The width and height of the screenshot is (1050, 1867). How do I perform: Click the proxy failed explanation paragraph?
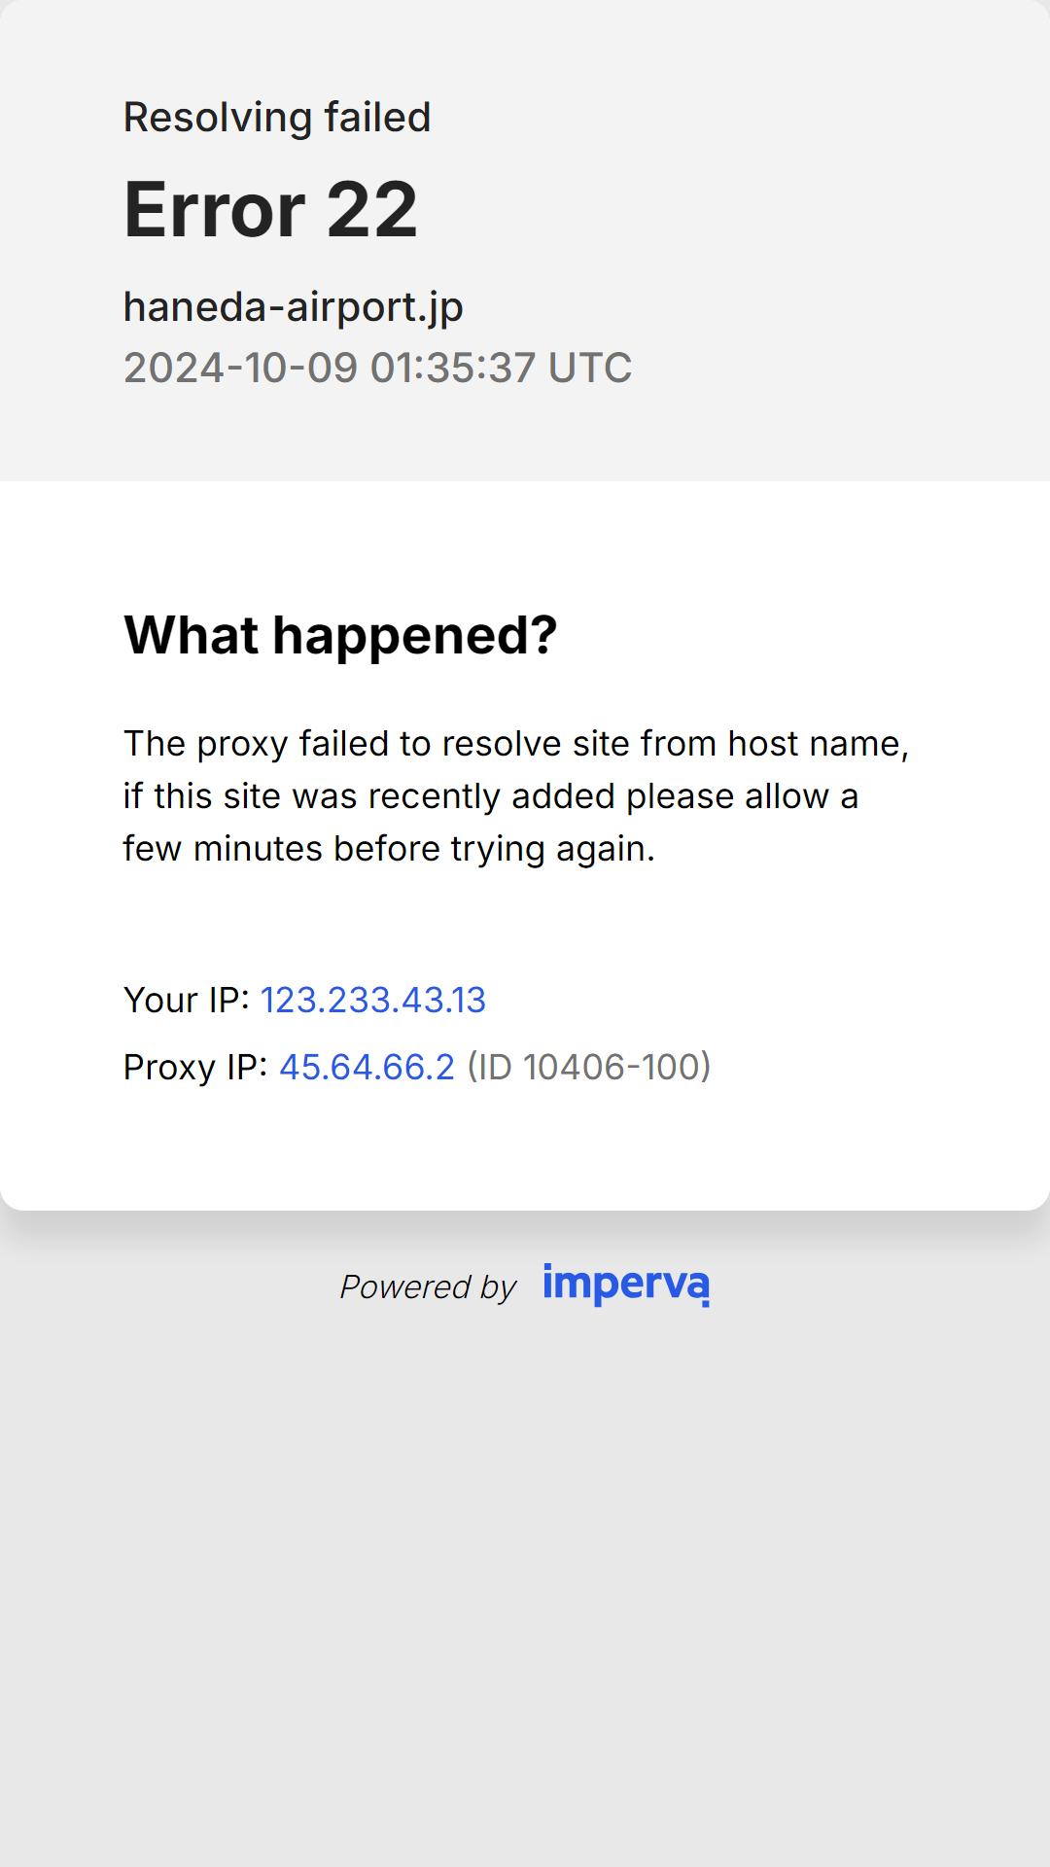(515, 795)
